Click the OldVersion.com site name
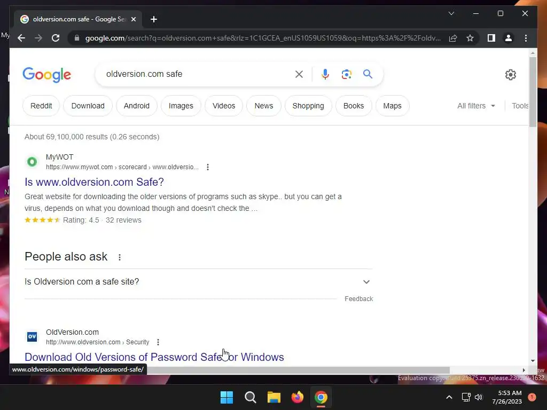The width and height of the screenshot is (547, 410). pyautogui.click(x=72, y=332)
